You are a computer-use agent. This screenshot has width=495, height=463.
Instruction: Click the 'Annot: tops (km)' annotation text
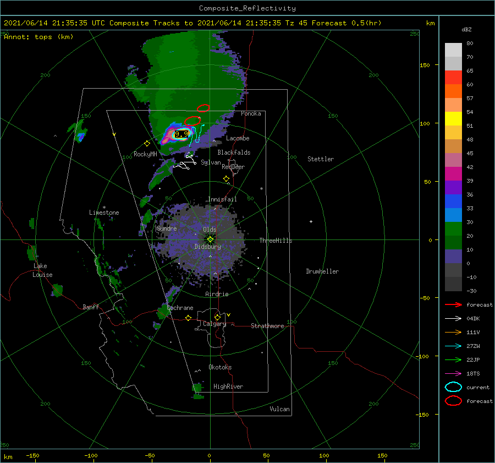[38, 37]
